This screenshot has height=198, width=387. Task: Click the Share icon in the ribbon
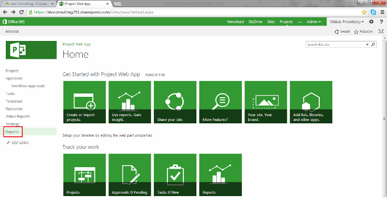click(342, 32)
